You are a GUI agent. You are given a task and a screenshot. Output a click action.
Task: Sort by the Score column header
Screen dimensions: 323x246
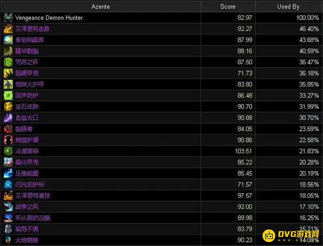click(228, 6)
